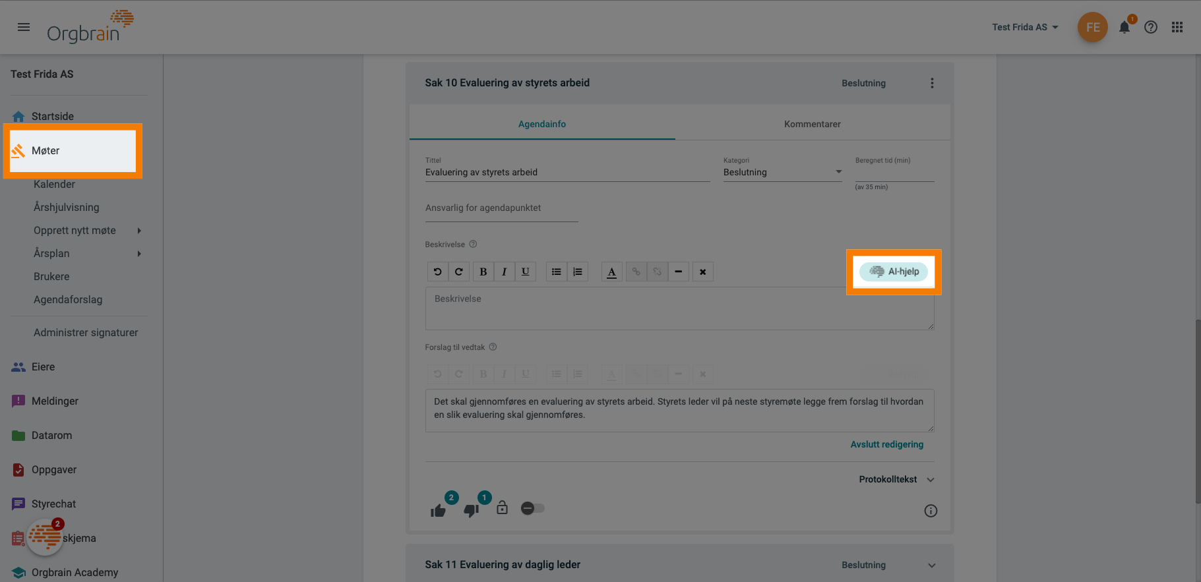The height and width of the screenshot is (582, 1201).
Task: Click the insert link icon in Beskrivelse toolbar
Action: (x=636, y=272)
